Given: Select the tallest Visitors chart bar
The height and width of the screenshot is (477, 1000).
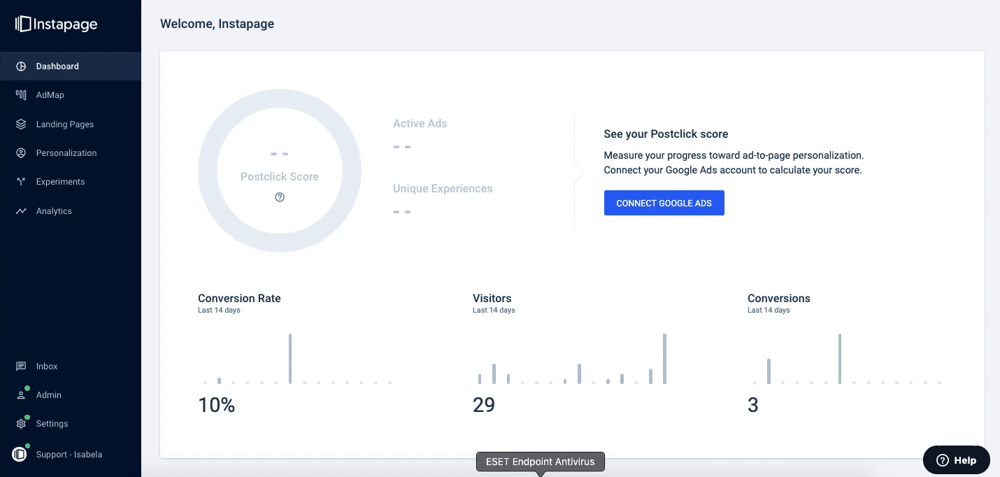Looking at the screenshot, I should coord(664,359).
